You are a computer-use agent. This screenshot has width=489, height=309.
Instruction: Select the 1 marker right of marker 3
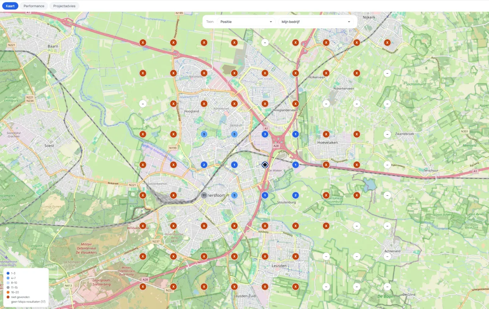pyautogui.click(x=296, y=134)
